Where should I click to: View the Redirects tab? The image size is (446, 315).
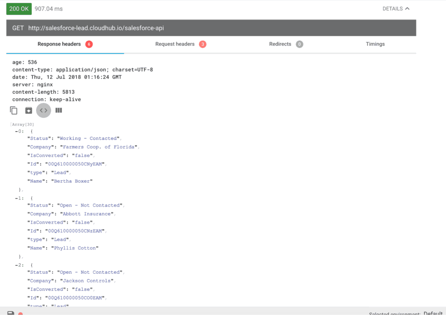pos(280,44)
